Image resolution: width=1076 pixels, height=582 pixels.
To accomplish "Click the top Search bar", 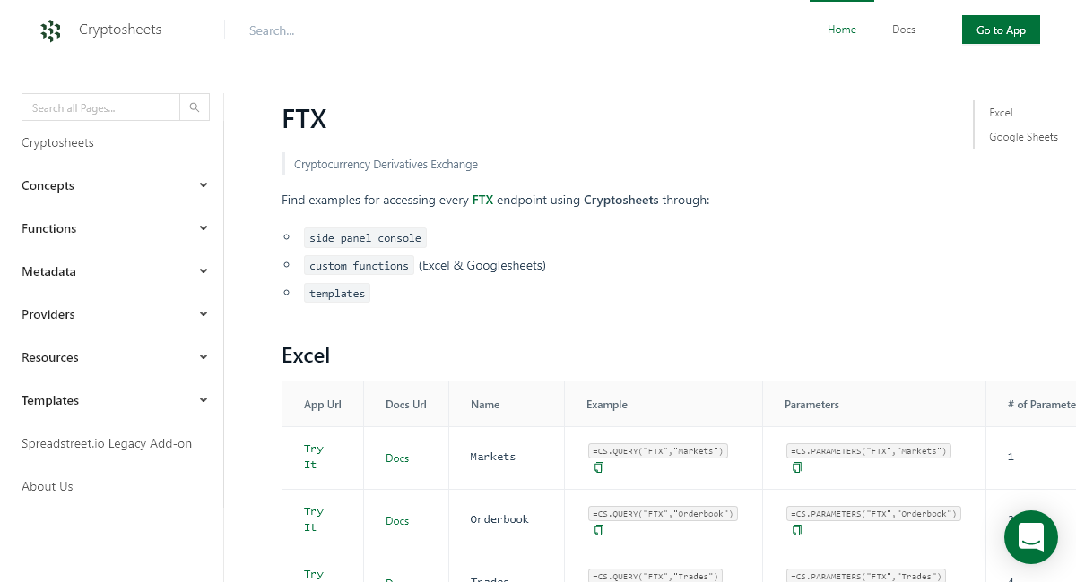I will (x=359, y=30).
